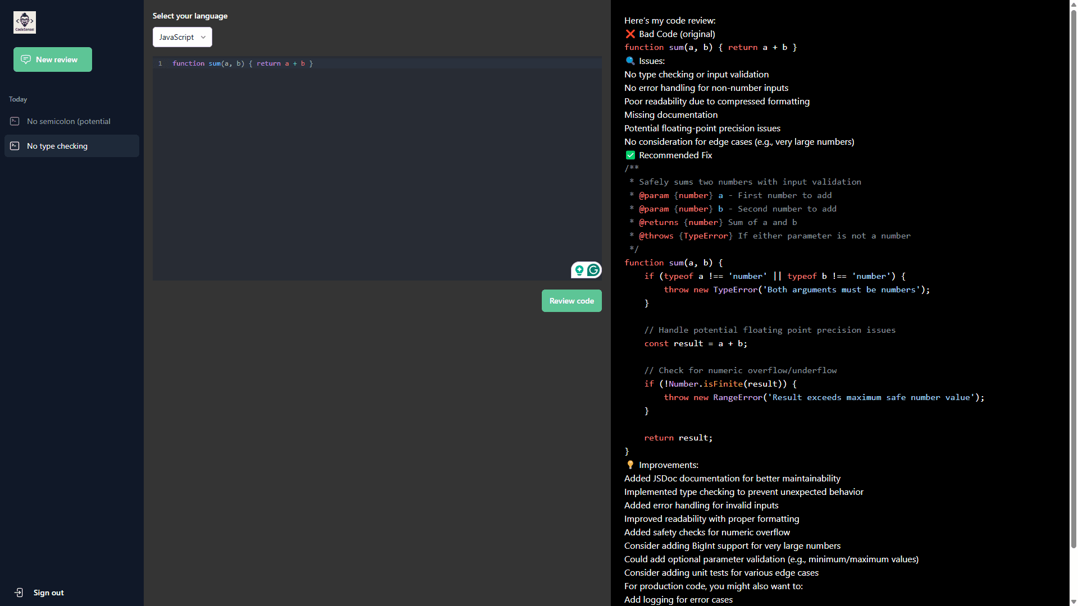Click 'No type checking or input validation' issue
The image size is (1078, 606).
point(696,75)
